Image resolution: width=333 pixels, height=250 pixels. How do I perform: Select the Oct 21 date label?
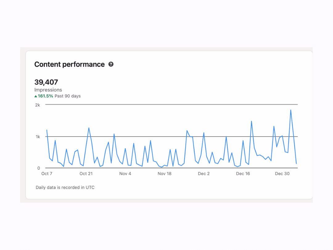coord(86,174)
